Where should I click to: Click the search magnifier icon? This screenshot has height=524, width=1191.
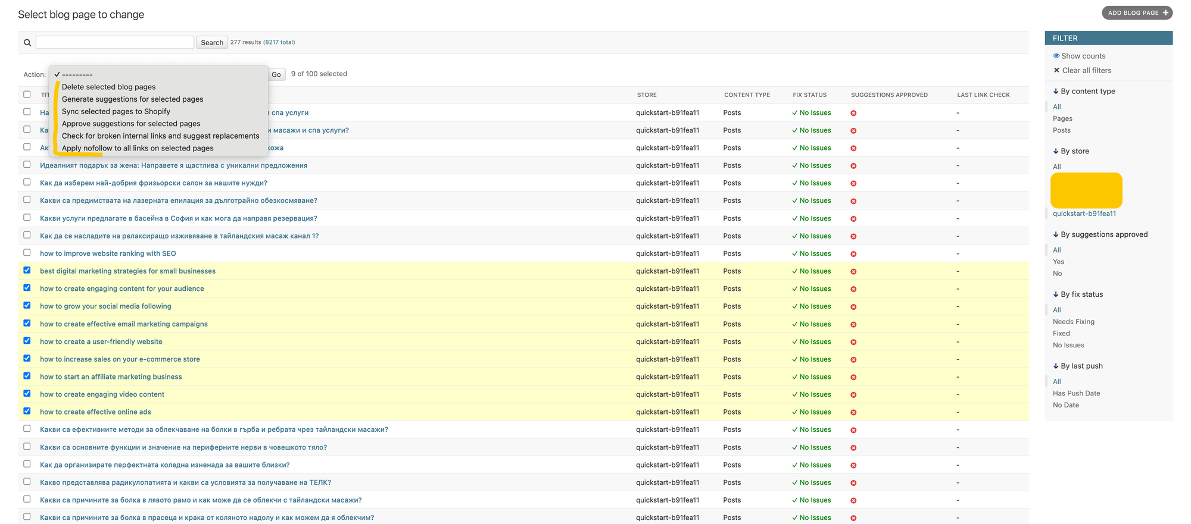pyautogui.click(x=27, y=43)
